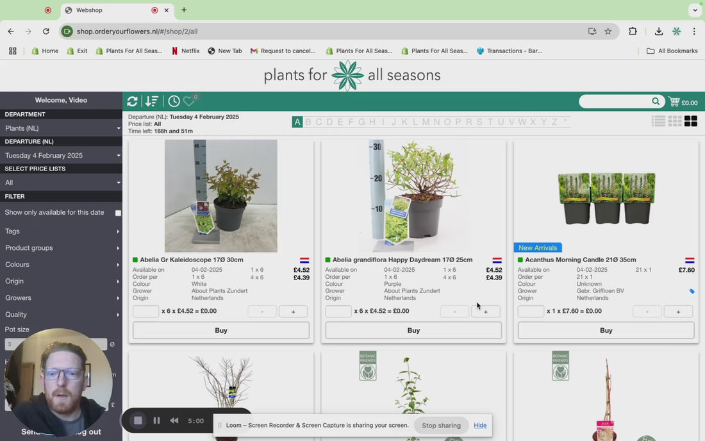Open Netflix bookmark

(186, 51)
